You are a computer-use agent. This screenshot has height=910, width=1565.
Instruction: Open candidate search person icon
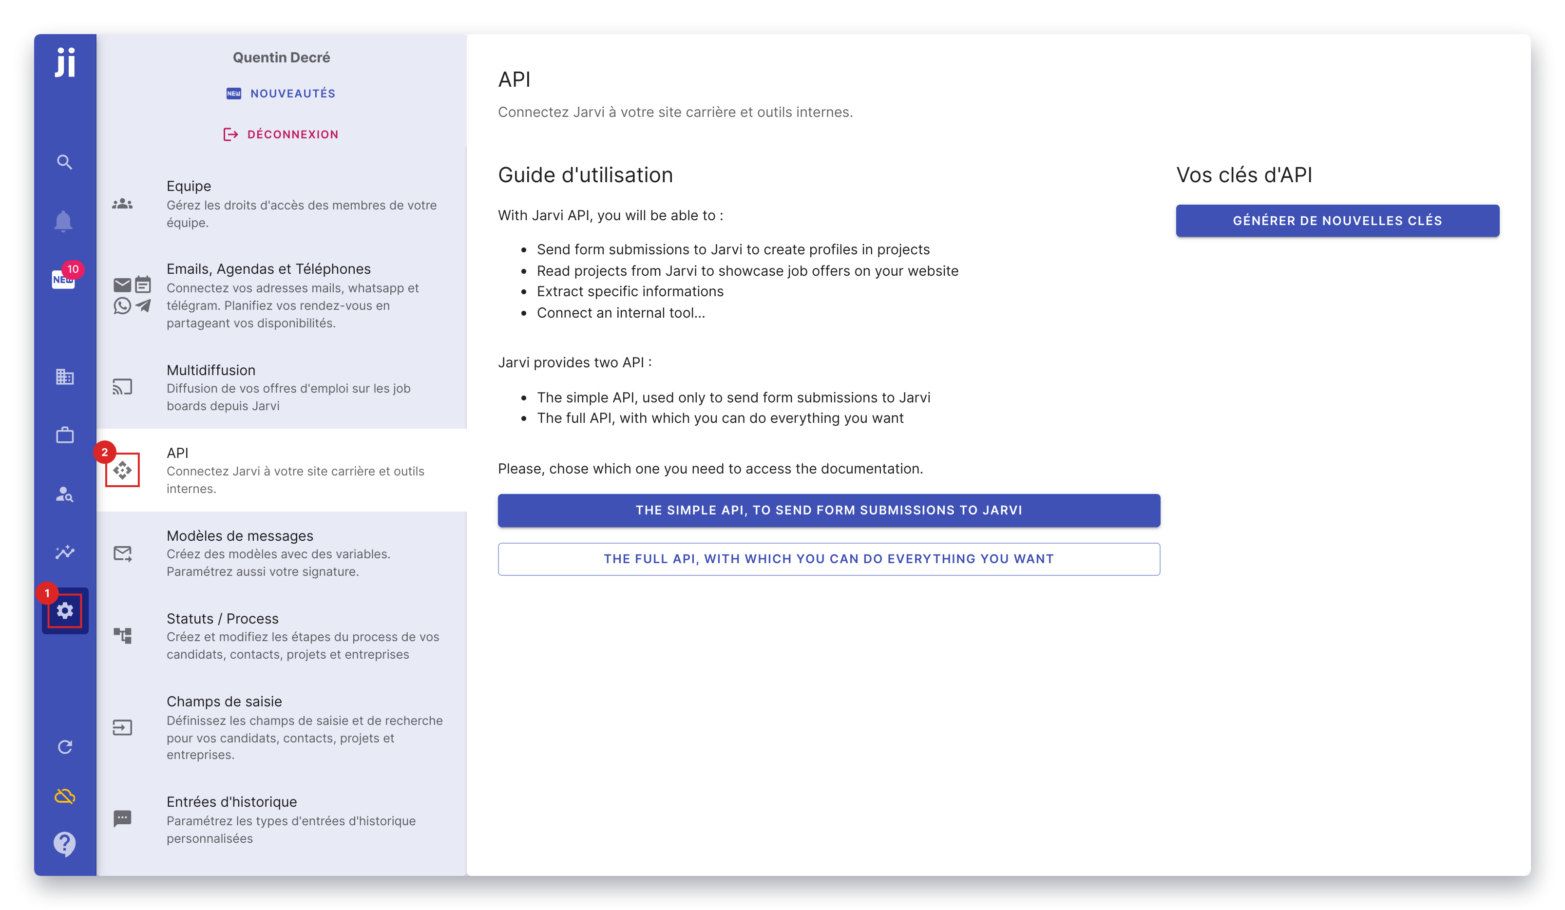click(65, 494)
